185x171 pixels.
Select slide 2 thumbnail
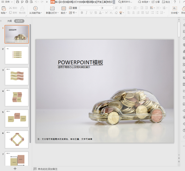tap(17, 55)
